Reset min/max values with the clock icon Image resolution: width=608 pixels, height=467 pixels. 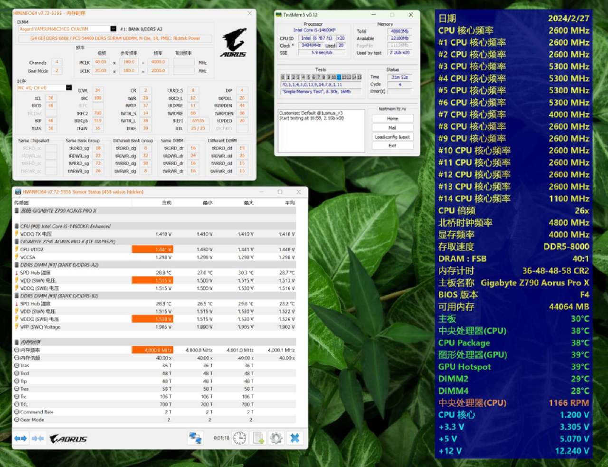[240, 438]
